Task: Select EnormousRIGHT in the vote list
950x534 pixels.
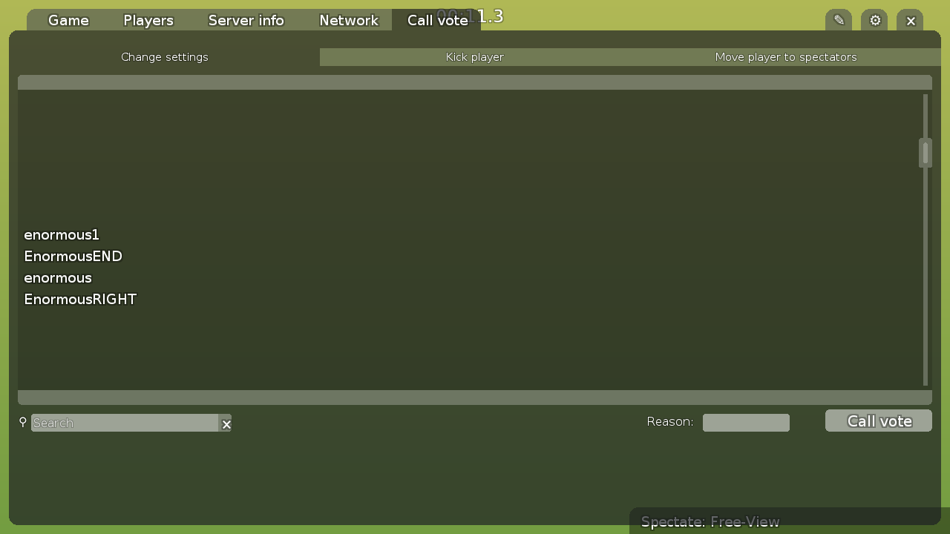Action: pos(80,299)
